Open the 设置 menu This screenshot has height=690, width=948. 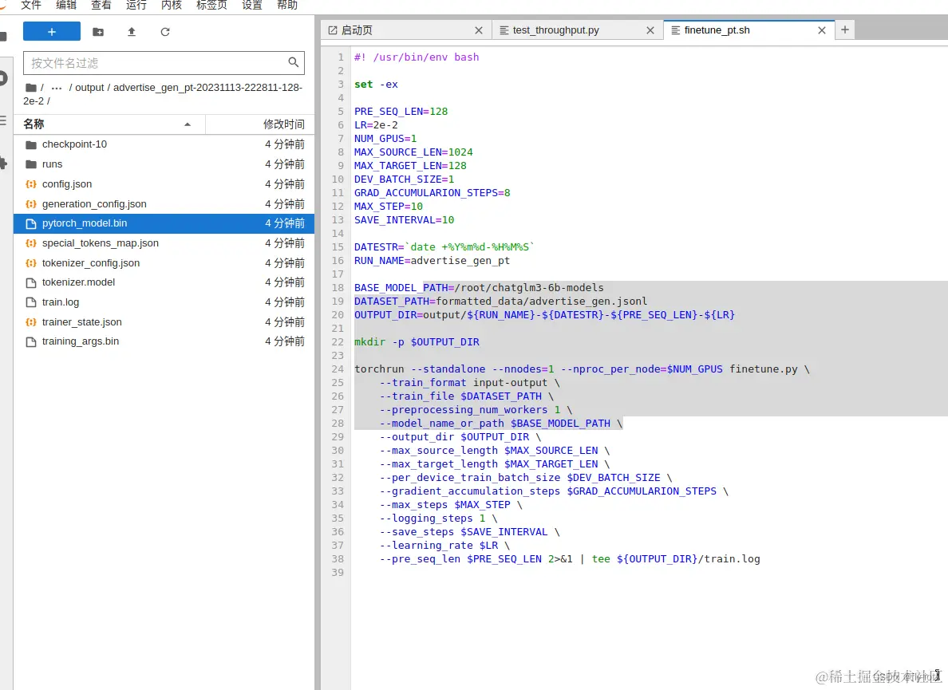252,6
